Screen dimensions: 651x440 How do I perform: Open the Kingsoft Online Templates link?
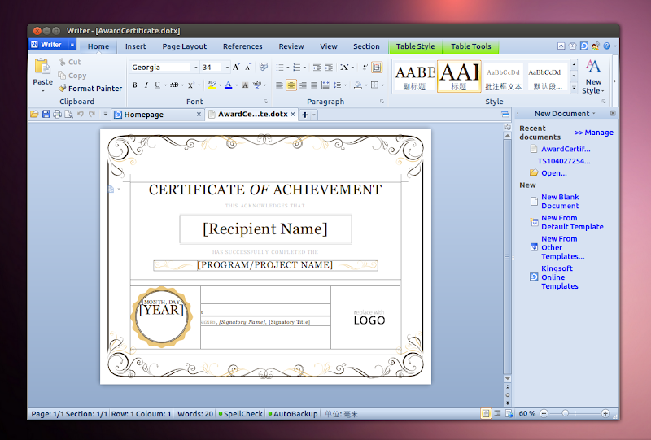[560, 277]
